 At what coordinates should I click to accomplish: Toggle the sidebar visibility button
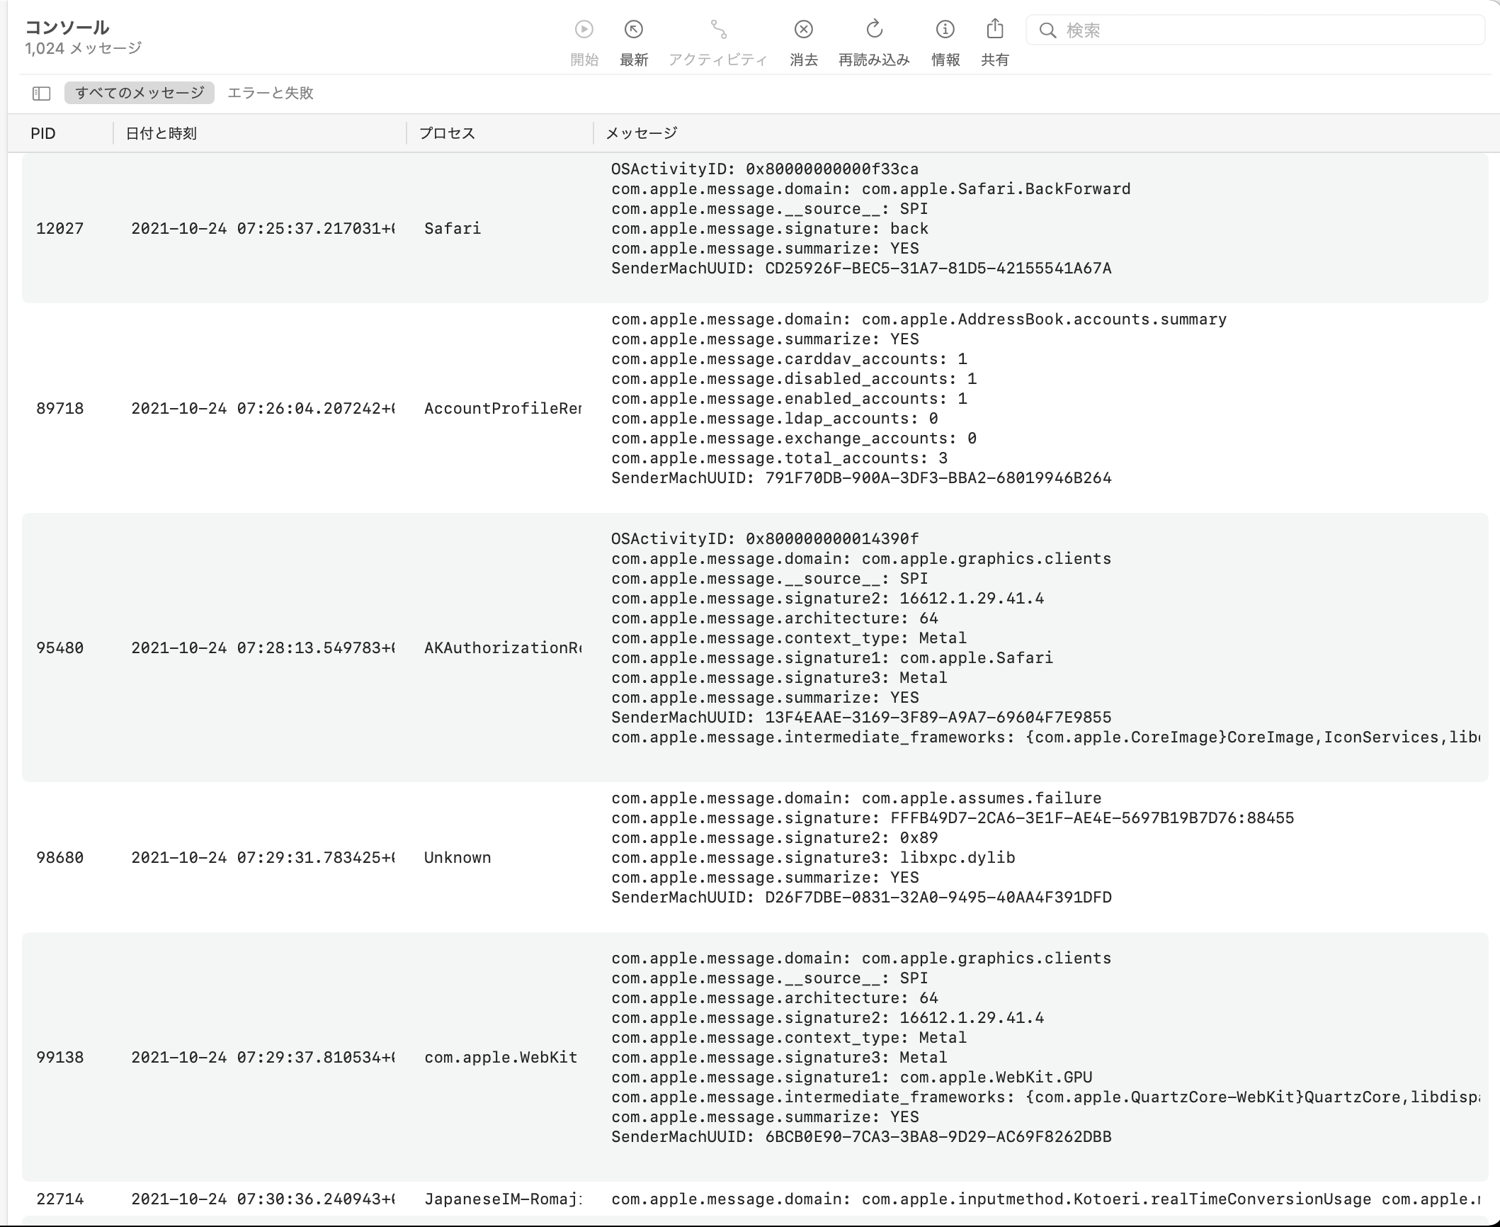pyautogui.click(x=41, y=93)
